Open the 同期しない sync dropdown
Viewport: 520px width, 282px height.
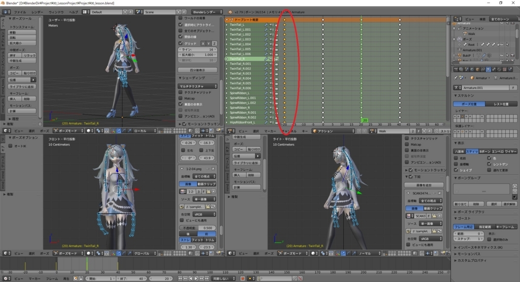pos(224,278)
